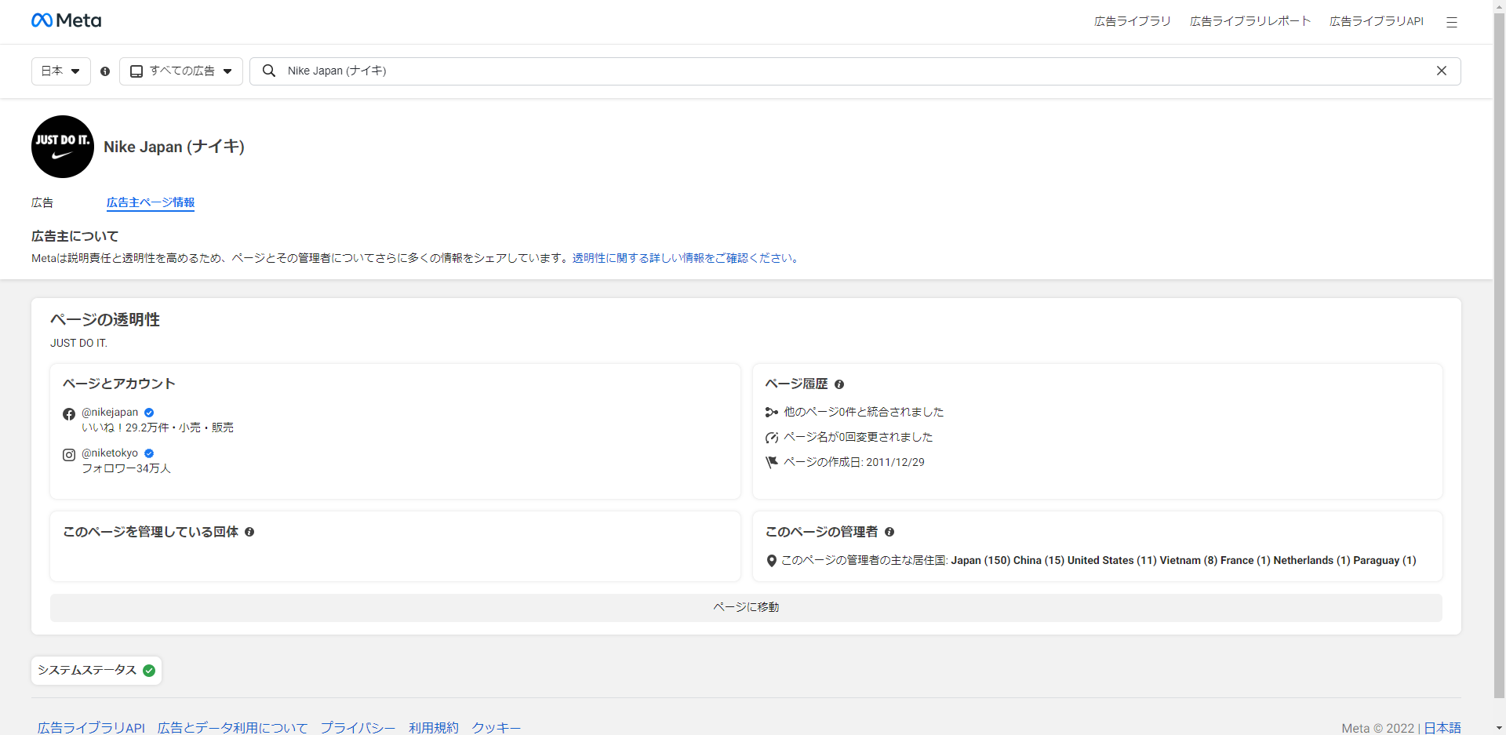Open the hamburger menu icon

1451,22
